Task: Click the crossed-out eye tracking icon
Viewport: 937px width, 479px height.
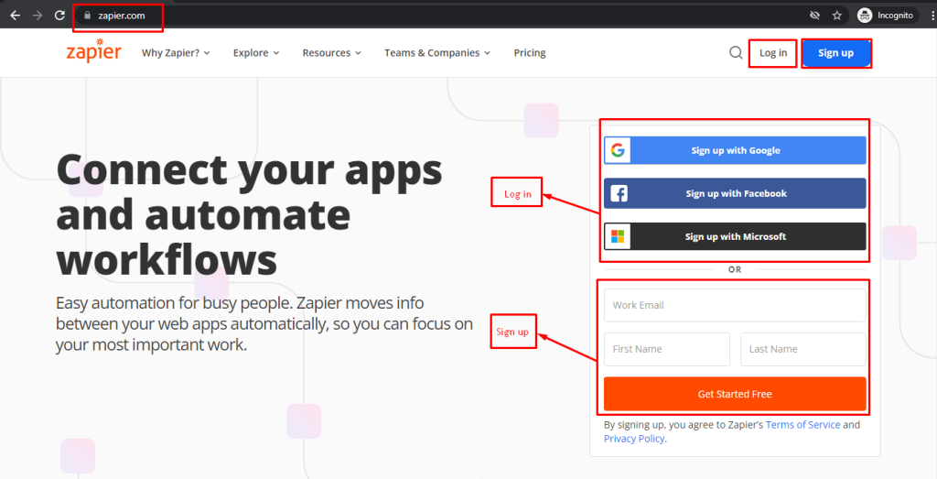Action: 814,16
